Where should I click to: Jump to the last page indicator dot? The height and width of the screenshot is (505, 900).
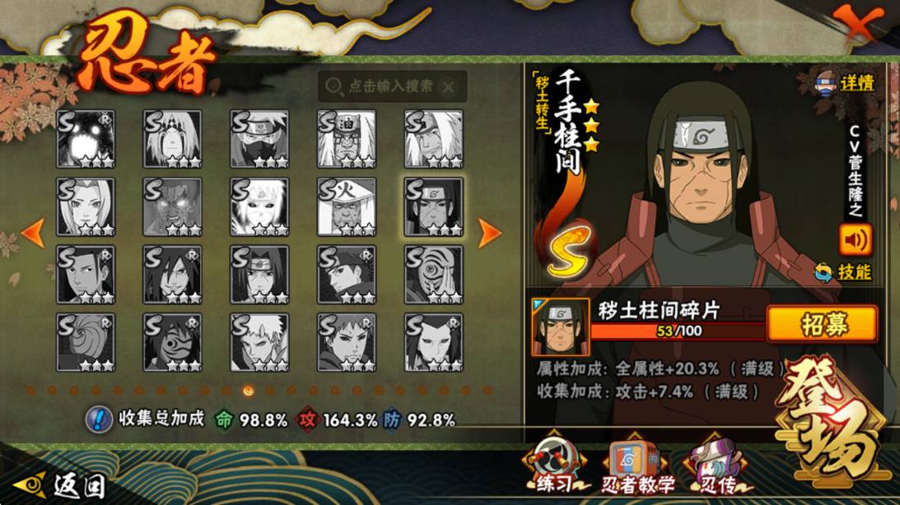click(x=488, y=391)
